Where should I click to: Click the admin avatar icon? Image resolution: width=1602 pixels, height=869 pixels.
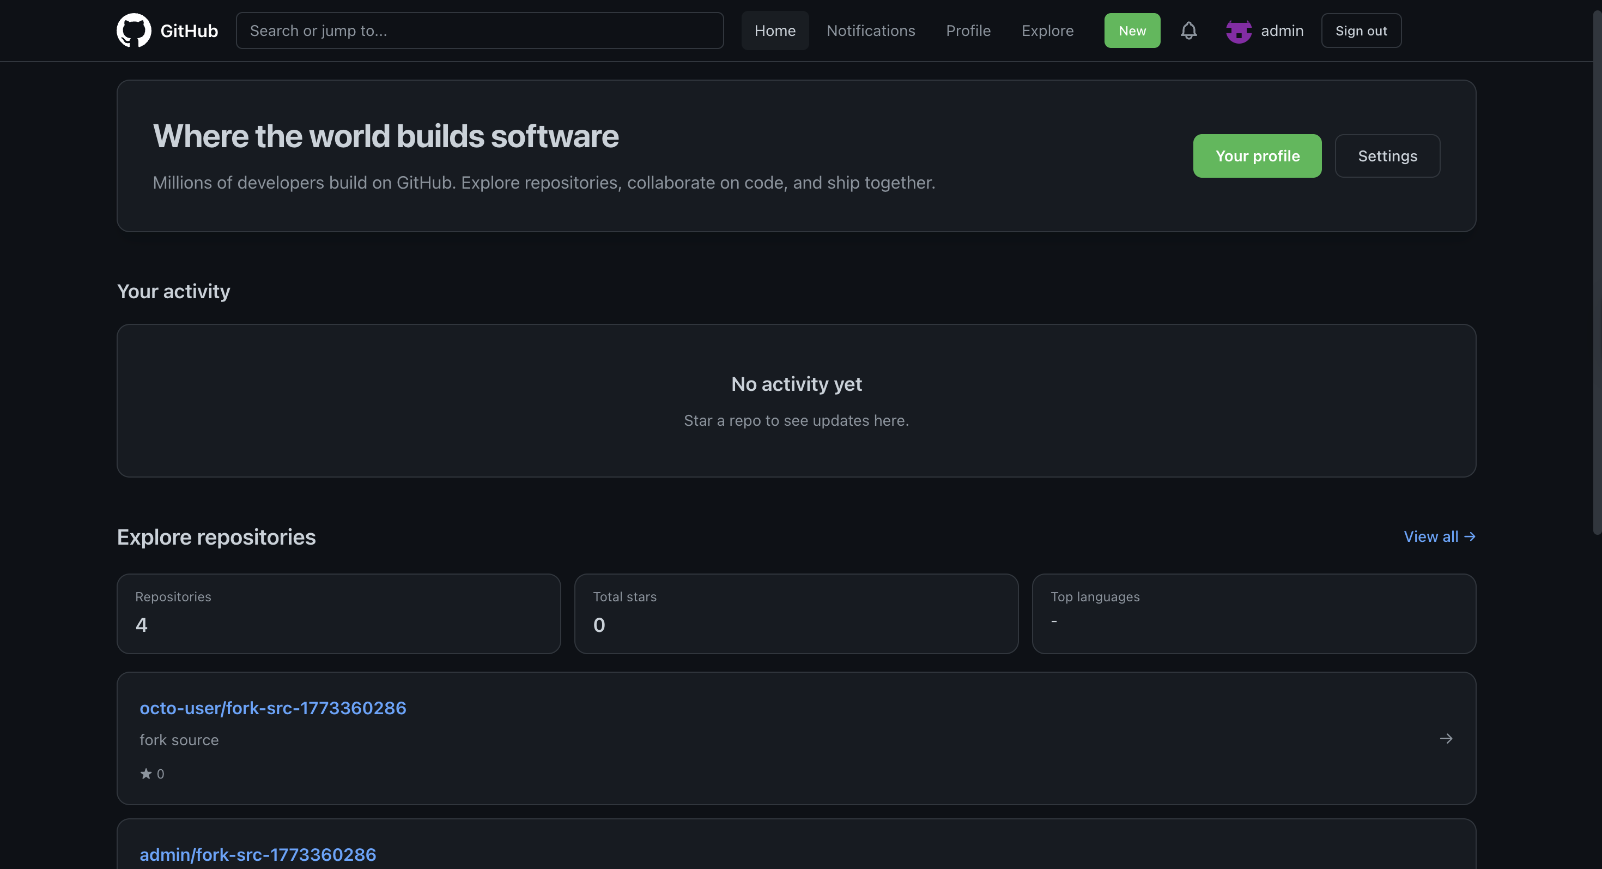1238,31
